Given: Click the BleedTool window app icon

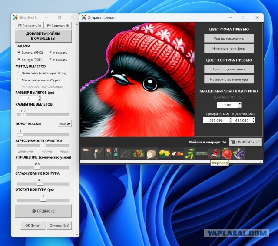Looking at the screenshot, I should [x=15, y=17].
